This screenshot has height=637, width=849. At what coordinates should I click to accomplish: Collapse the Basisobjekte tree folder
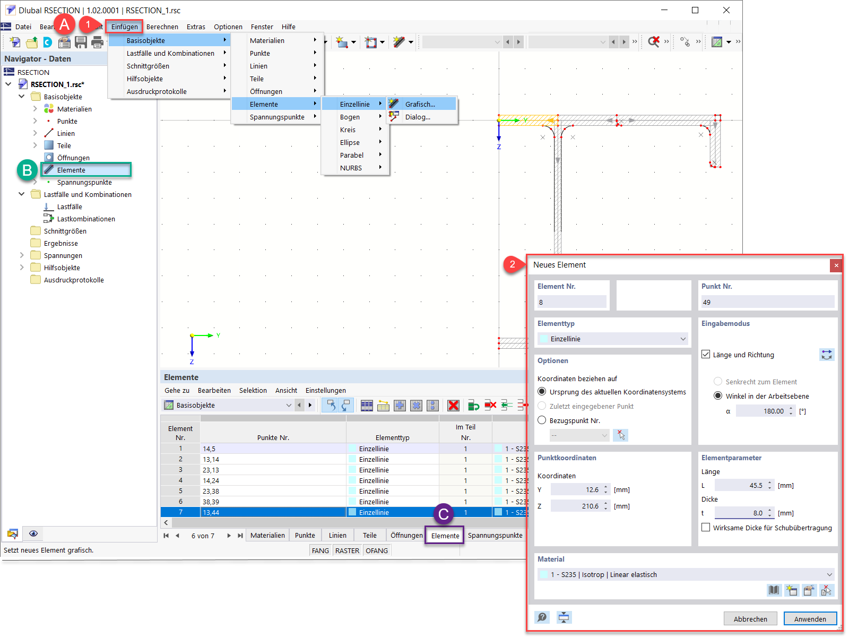[22, 97]
